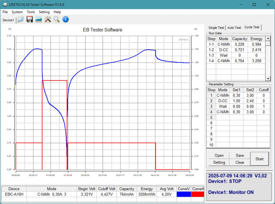
Task: Click the magnifying glass toolbar icon
Action: pyautogui.click(x=56, y=19)
